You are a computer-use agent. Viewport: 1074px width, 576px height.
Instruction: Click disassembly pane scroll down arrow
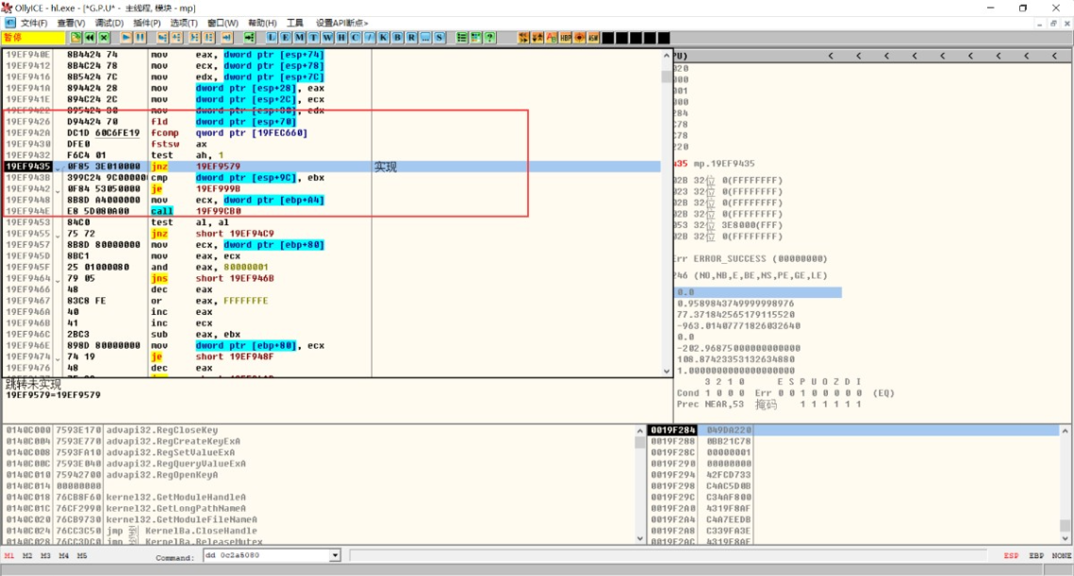(x=667, y=371)
